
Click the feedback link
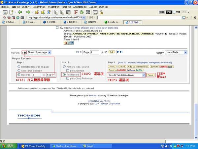pyautogui.click(x=93, y=95)
